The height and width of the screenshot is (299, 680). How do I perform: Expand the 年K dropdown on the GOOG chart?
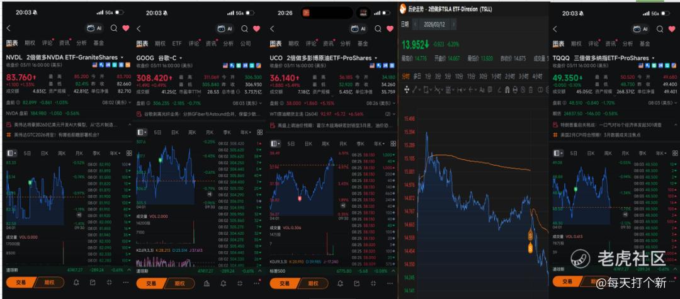pos(246,132)
